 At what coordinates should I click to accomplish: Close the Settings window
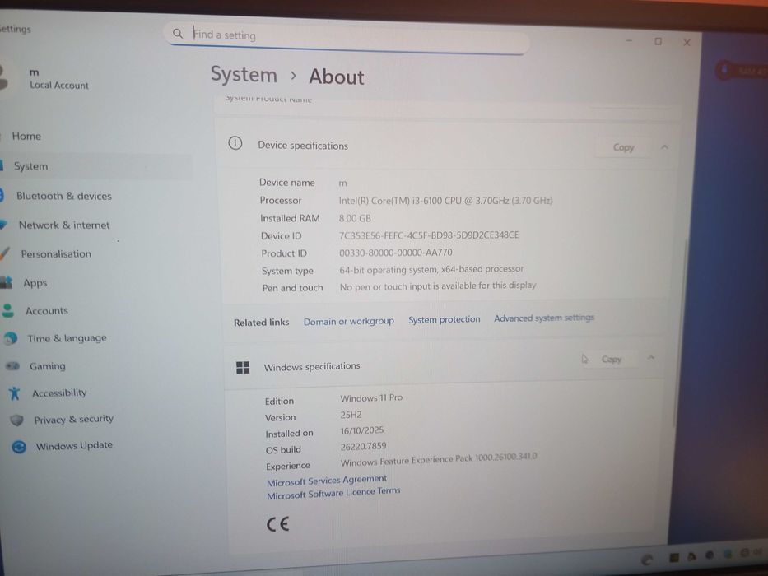point(687,43)
